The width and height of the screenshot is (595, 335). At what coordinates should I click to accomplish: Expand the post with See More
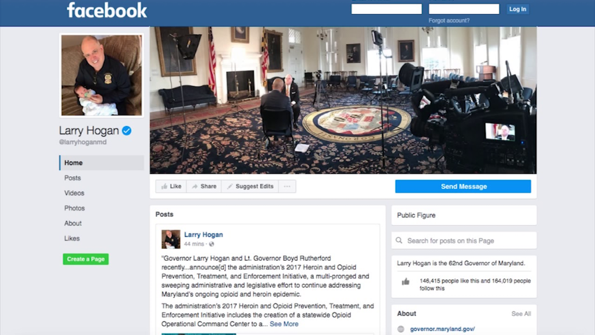point(284,324)
